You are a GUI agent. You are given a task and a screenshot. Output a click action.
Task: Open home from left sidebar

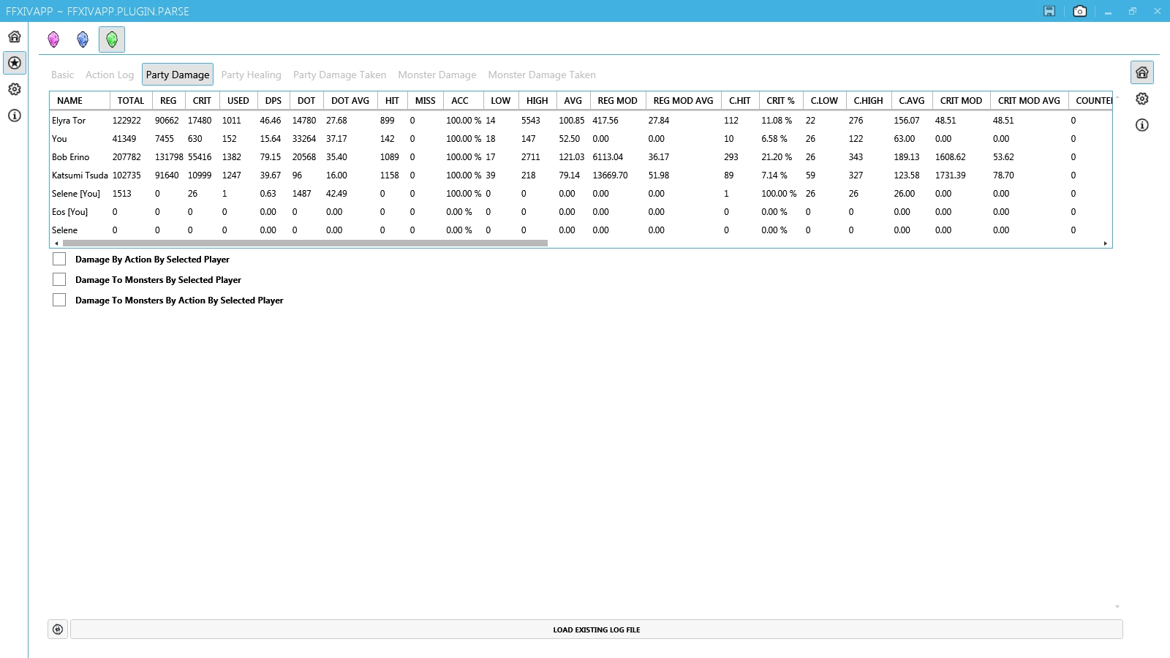click(15, 37)
